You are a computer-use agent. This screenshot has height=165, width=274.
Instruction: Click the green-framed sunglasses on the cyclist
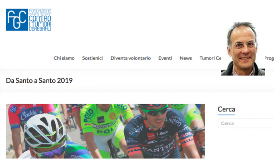[x=154, y=111]
